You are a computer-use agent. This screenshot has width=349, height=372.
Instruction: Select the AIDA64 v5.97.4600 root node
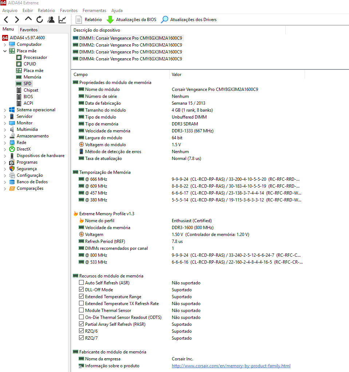[27, 38]
